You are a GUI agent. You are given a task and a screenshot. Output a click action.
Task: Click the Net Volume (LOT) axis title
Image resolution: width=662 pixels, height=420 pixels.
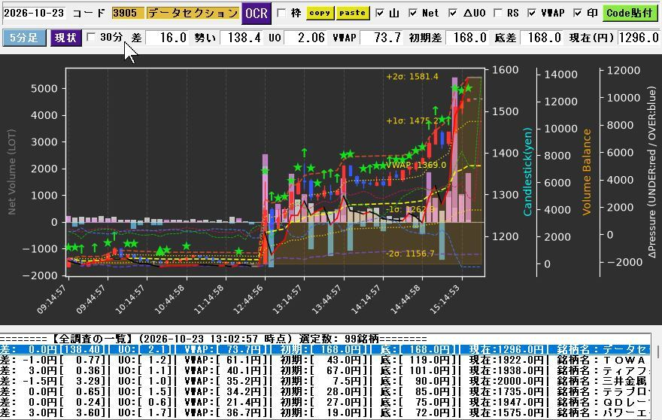(x=12, y=172)
